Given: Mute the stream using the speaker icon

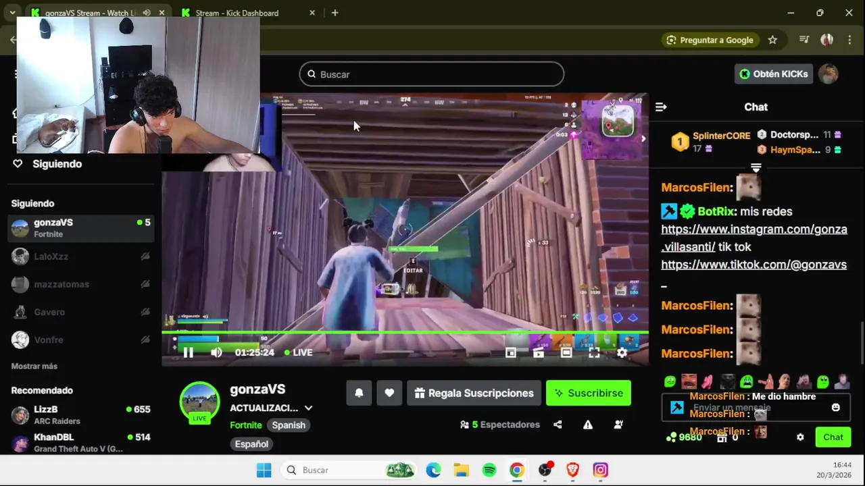Looking at the screenshot, I should tap(216, 352).
